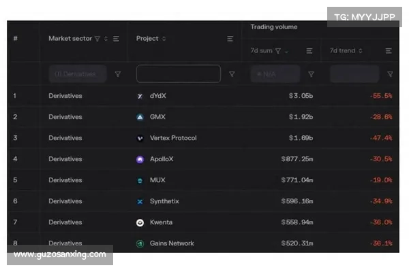Open the GMX project link
This screenshot has height=272, width=409.
(x=157, y=117)
